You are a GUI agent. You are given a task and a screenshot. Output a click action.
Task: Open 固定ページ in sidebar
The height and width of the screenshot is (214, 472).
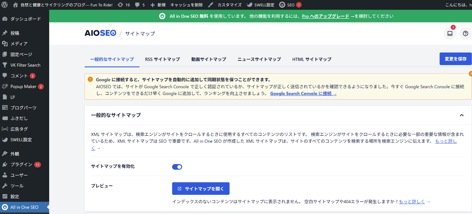point(24,54)
